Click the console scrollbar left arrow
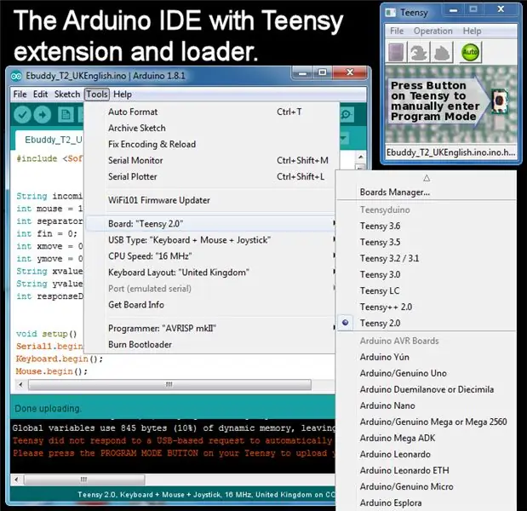 [16, 479]
